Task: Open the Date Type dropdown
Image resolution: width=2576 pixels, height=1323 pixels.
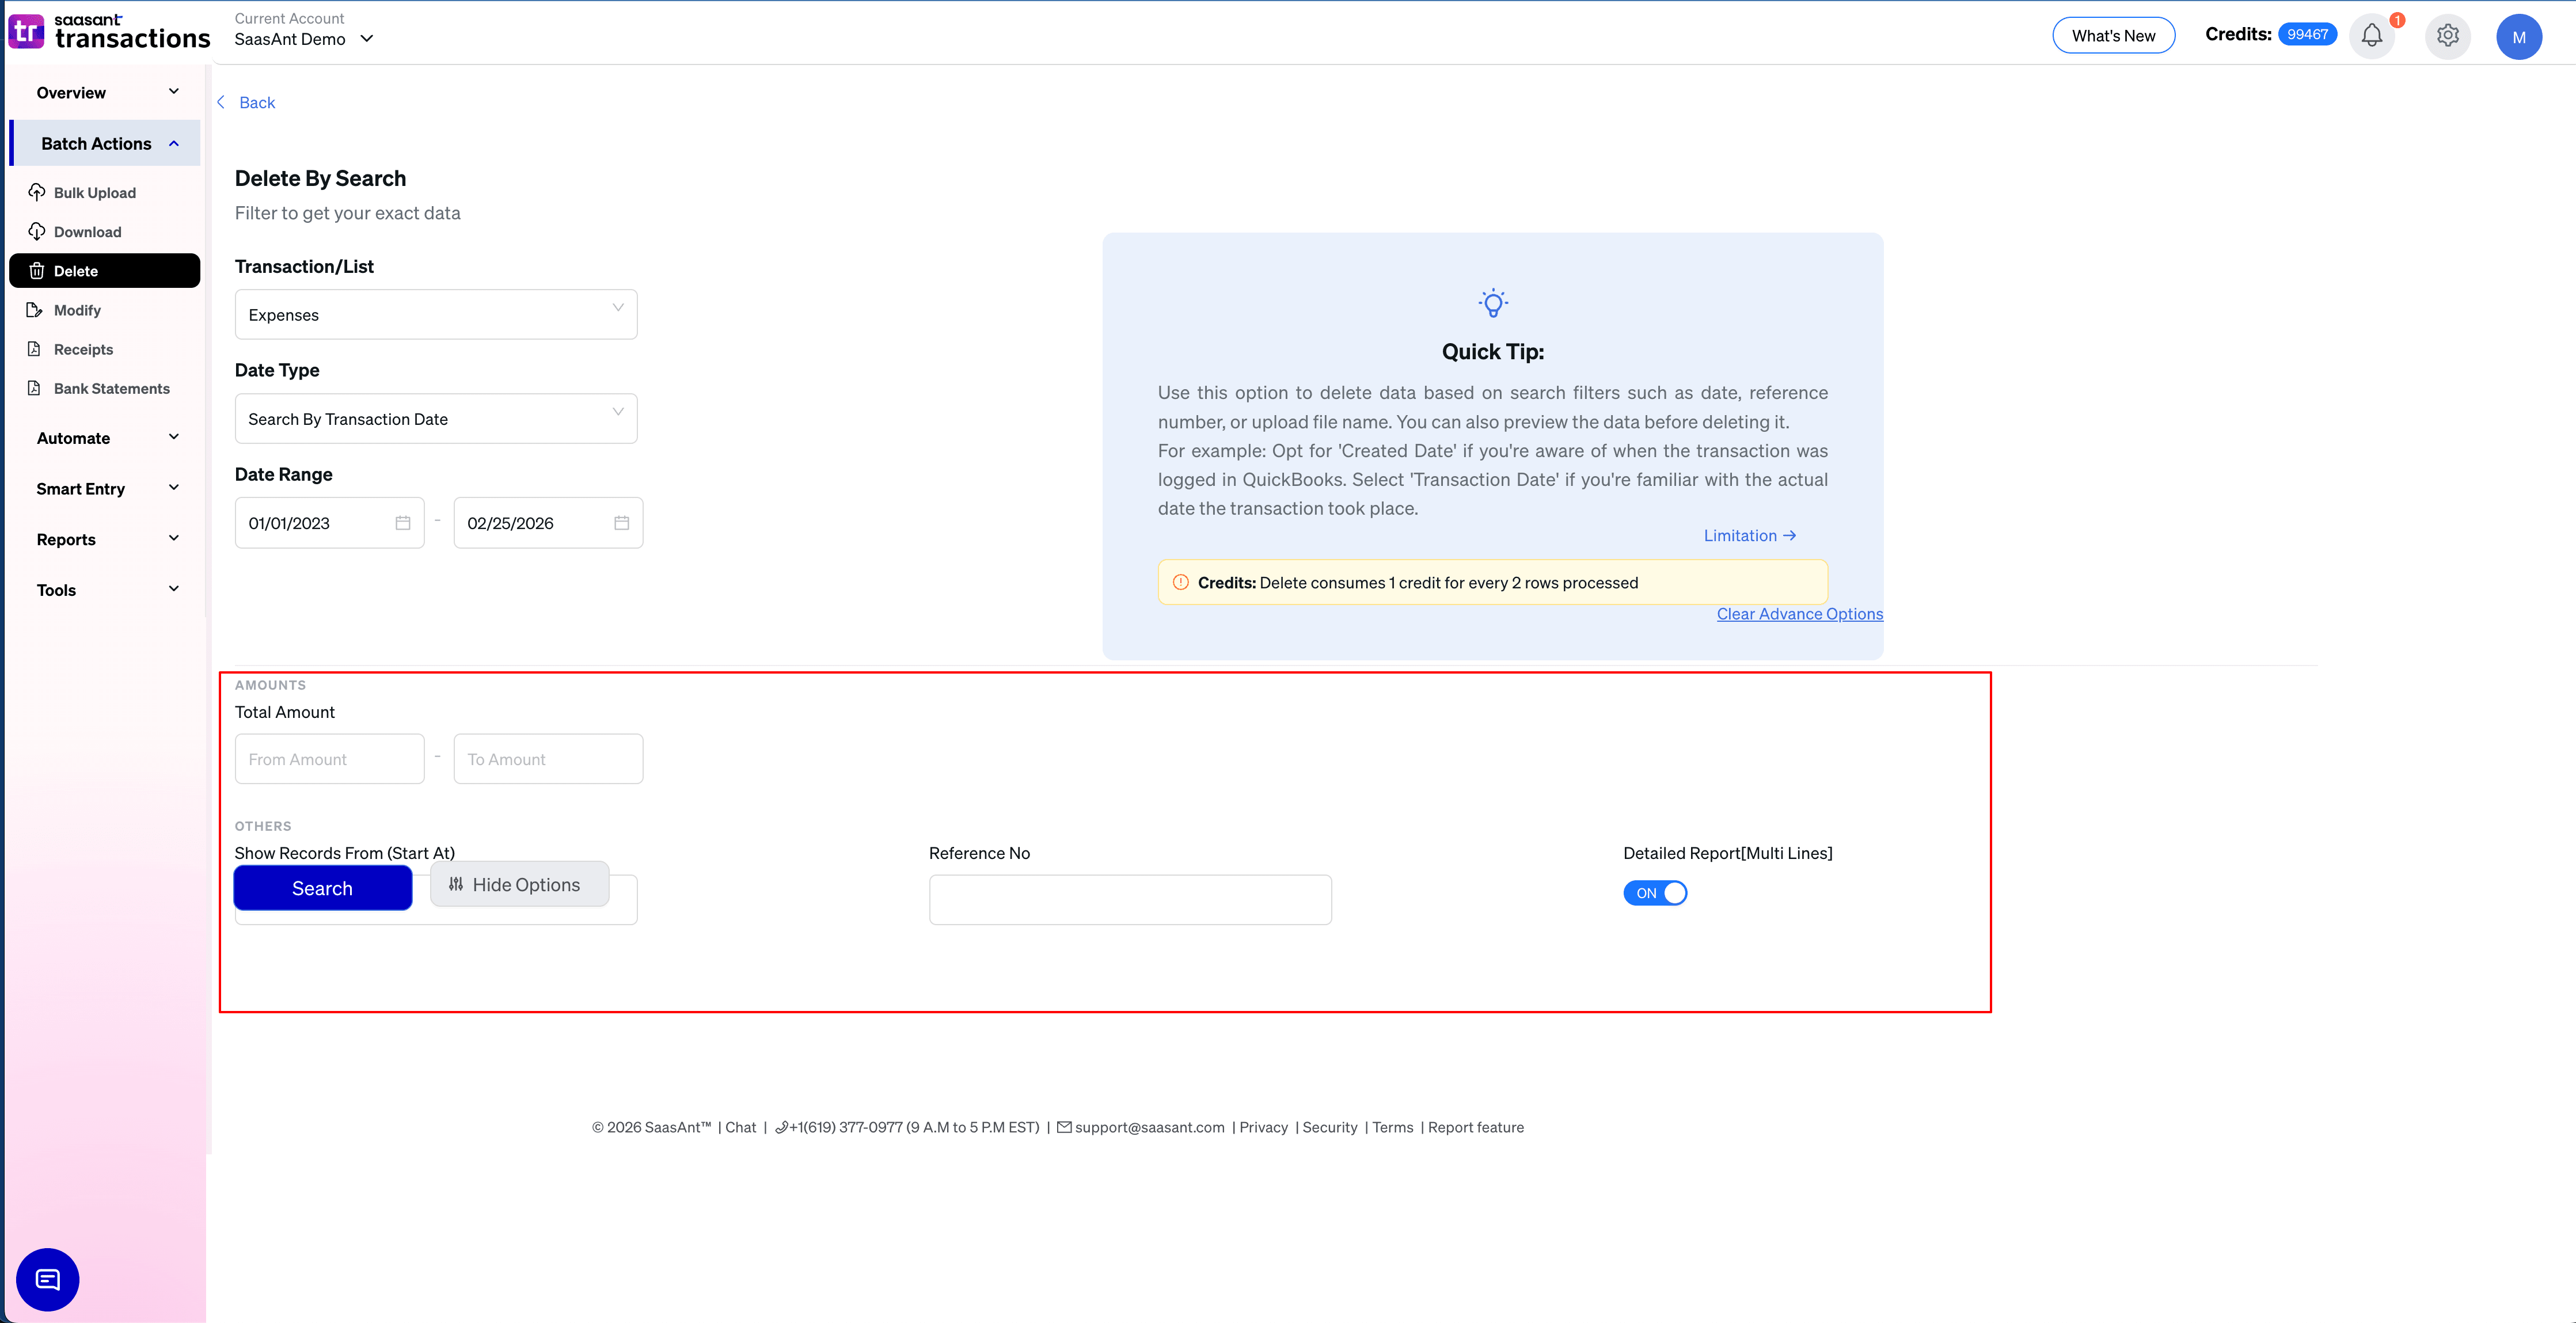Action: (x=435, y=418)
